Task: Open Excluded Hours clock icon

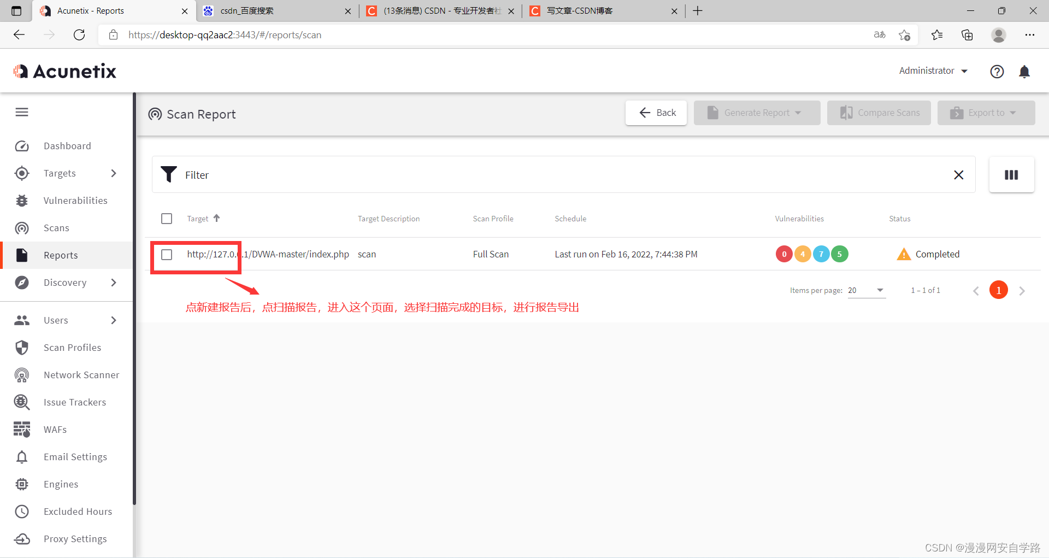Action: click(22, 512)
